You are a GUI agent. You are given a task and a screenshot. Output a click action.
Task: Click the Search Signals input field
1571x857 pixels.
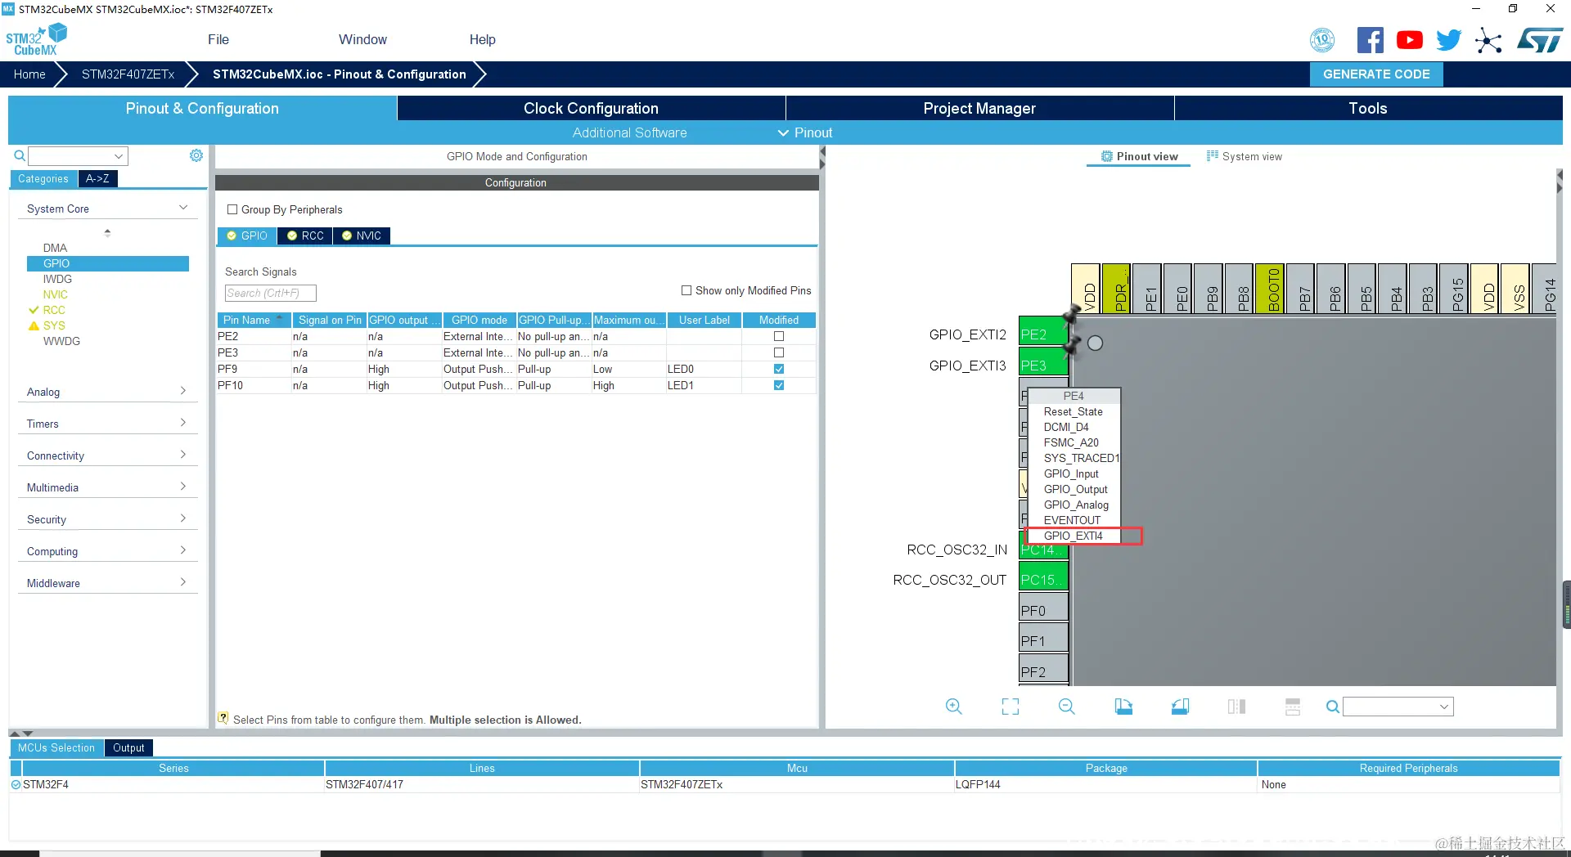(270, 293)
